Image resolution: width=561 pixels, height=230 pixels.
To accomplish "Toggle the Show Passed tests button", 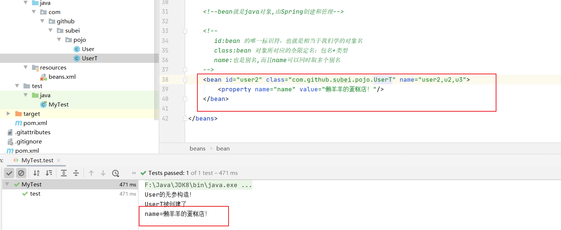I will coord(10,173).
